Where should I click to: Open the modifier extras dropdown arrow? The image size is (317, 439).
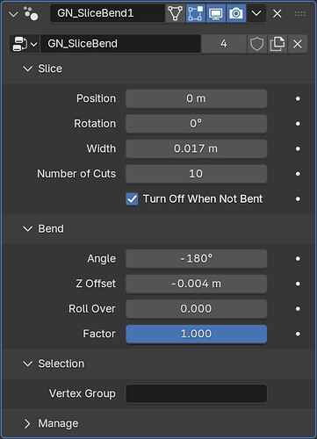tap(256, 13)
